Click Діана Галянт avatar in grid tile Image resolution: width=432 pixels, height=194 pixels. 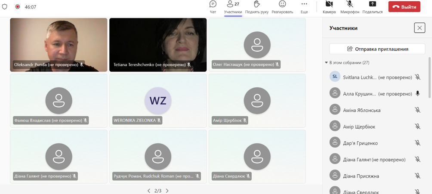pyautogui.click(x=59, y=157)
